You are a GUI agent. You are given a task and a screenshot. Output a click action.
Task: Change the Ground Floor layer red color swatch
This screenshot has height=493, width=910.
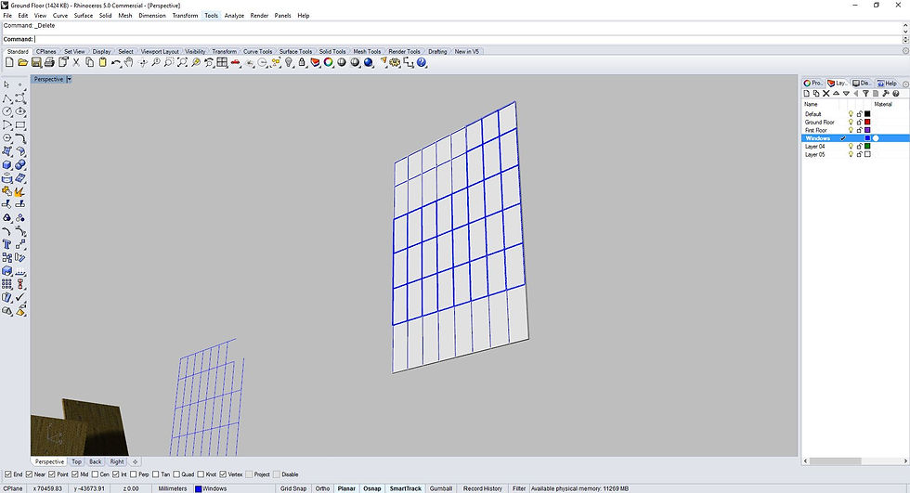(x=867, y=122)
